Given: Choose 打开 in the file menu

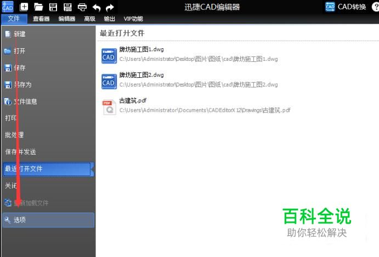Looking at the screenshot, I should [x=48, y=51].
